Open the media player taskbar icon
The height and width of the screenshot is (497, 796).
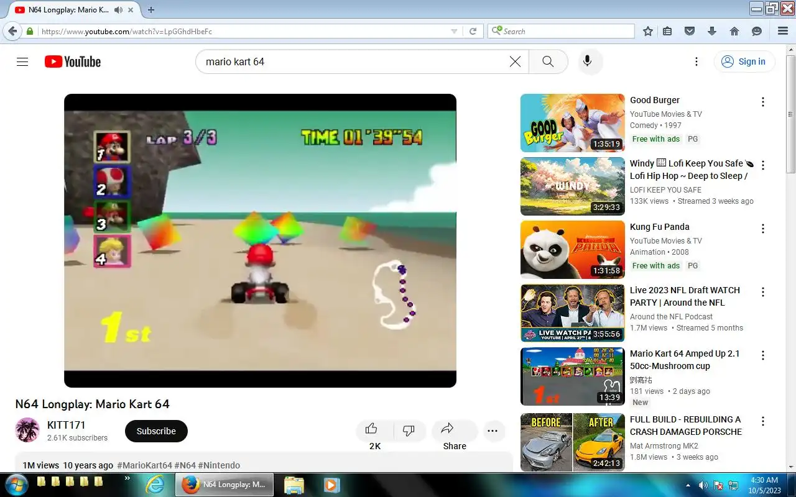pos(331,485)
